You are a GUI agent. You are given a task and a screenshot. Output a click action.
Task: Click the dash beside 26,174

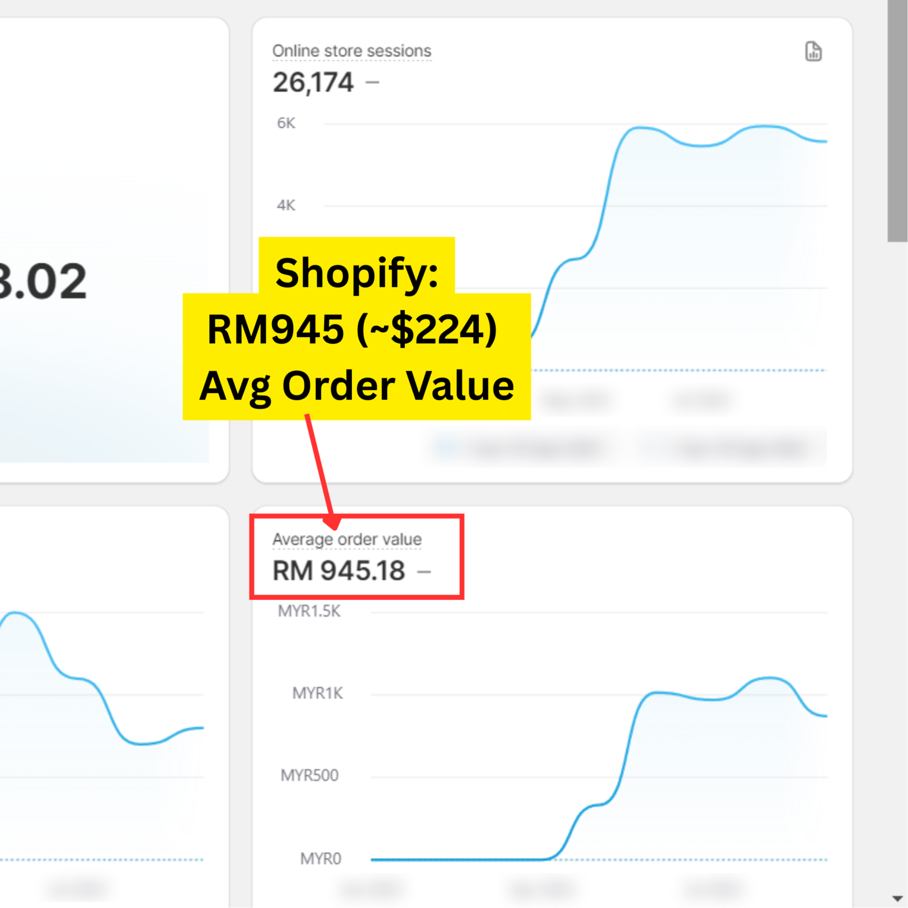tap(372, 82)
